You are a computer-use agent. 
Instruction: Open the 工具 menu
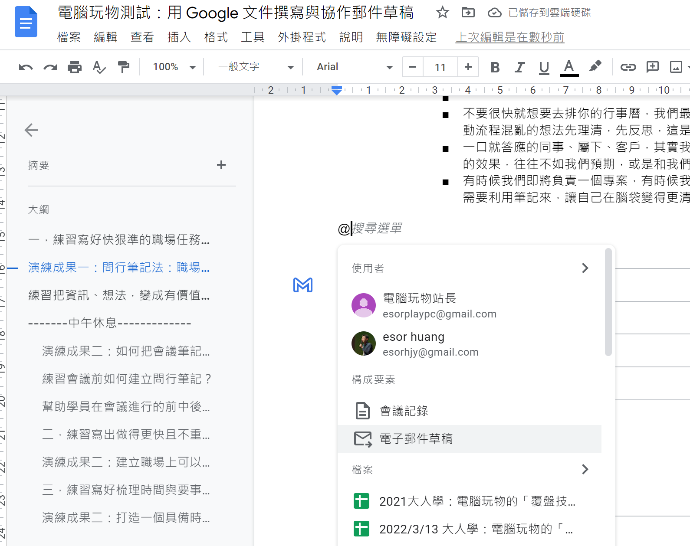253,37
